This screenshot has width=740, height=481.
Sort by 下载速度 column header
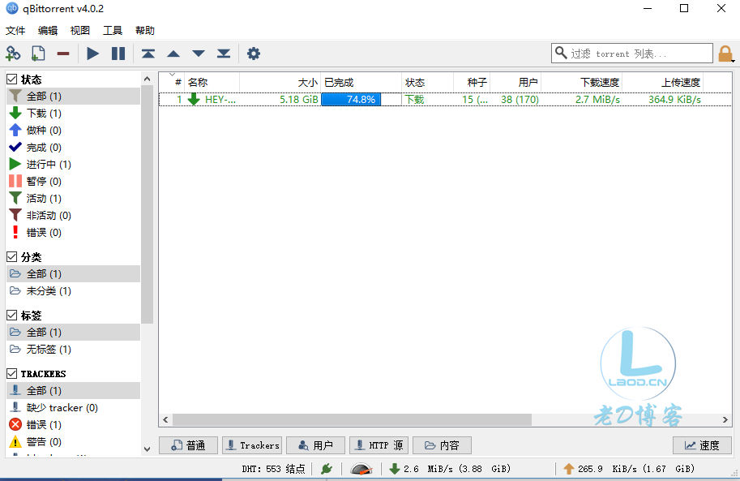point(582,82)
